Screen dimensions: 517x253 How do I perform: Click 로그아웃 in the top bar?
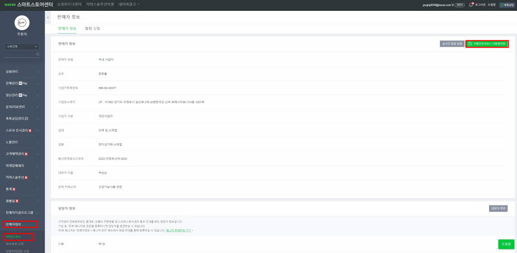pyautogui.click(x=480, y=4)
